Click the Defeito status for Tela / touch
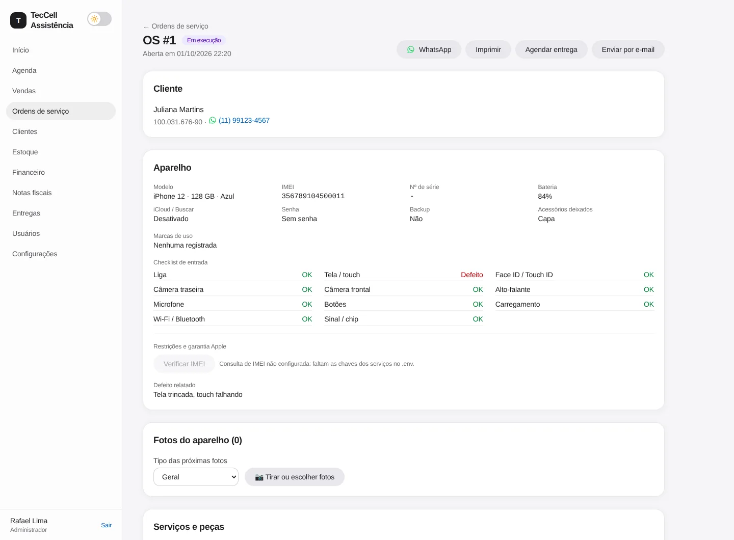The height and width of the screenshot is (540, 734). tap(472, 275)
